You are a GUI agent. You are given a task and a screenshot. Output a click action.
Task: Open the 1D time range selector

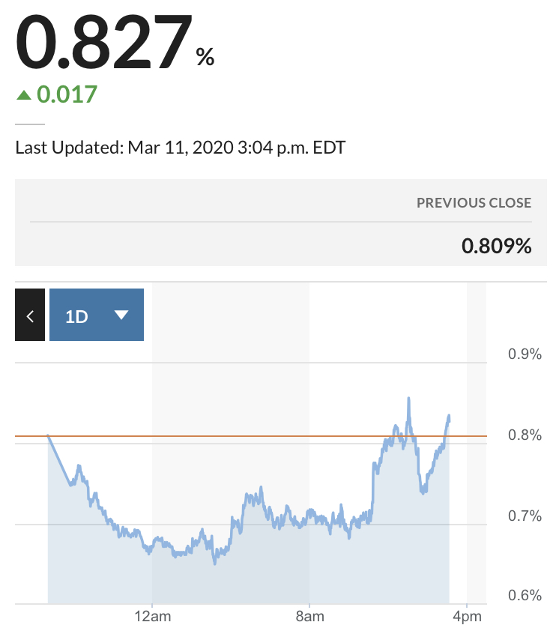pos(96,316)
